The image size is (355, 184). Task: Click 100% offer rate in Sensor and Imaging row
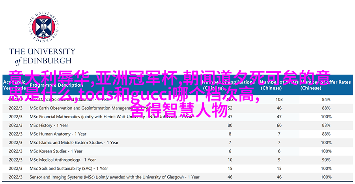326,177
